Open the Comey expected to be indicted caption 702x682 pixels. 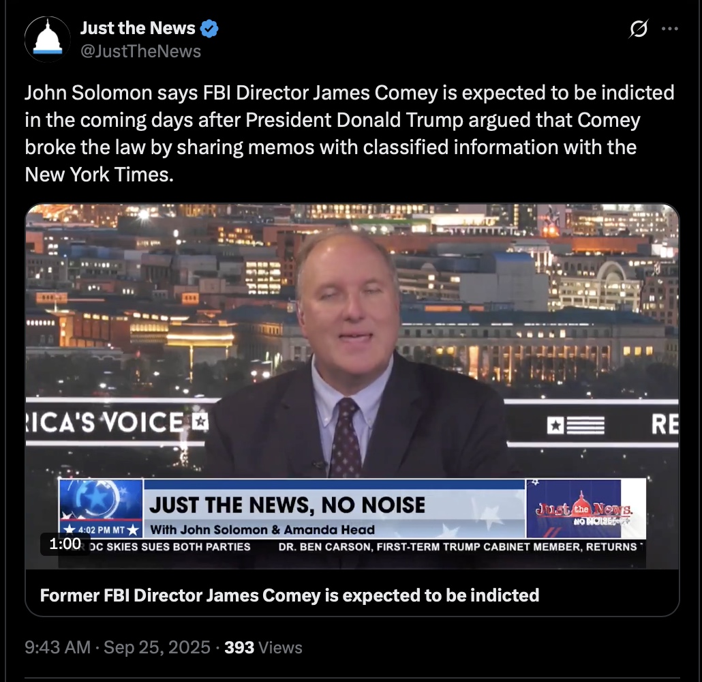coord(289,595)
